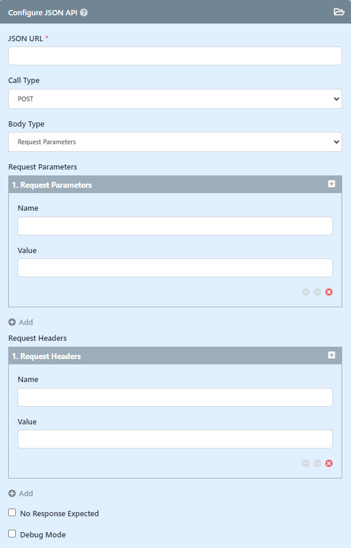Toggle the Debug Mode checkbox
This screenshot has width=351, height=548.
[x=12, y=534]
